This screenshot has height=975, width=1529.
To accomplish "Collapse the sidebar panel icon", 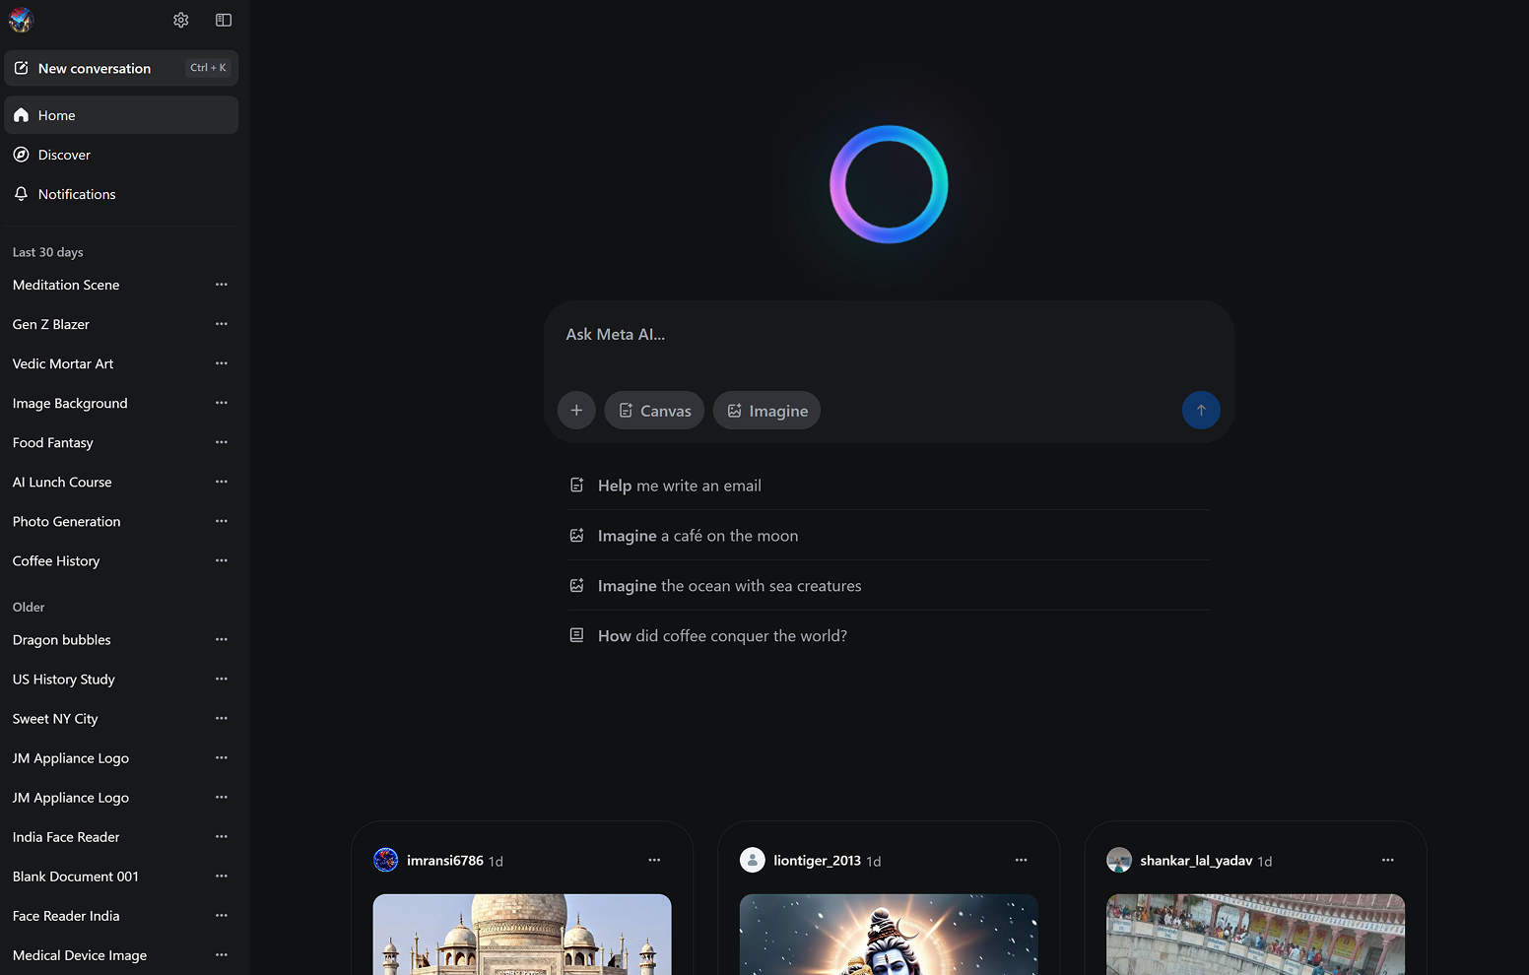I will pyautogui.click(x=224, y=20).
